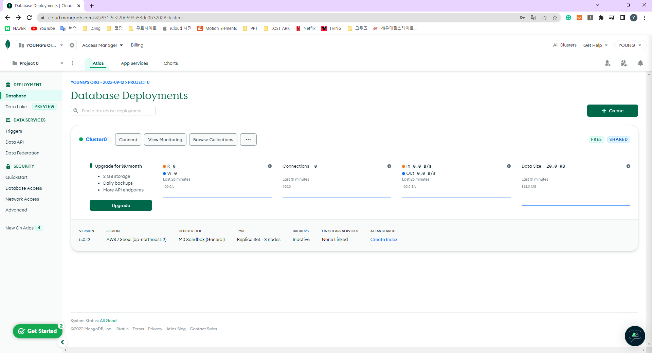Share this page icon in address bar
Image resolution: width=652 pixels, height=353 pixels.
(x=544, y=18)
